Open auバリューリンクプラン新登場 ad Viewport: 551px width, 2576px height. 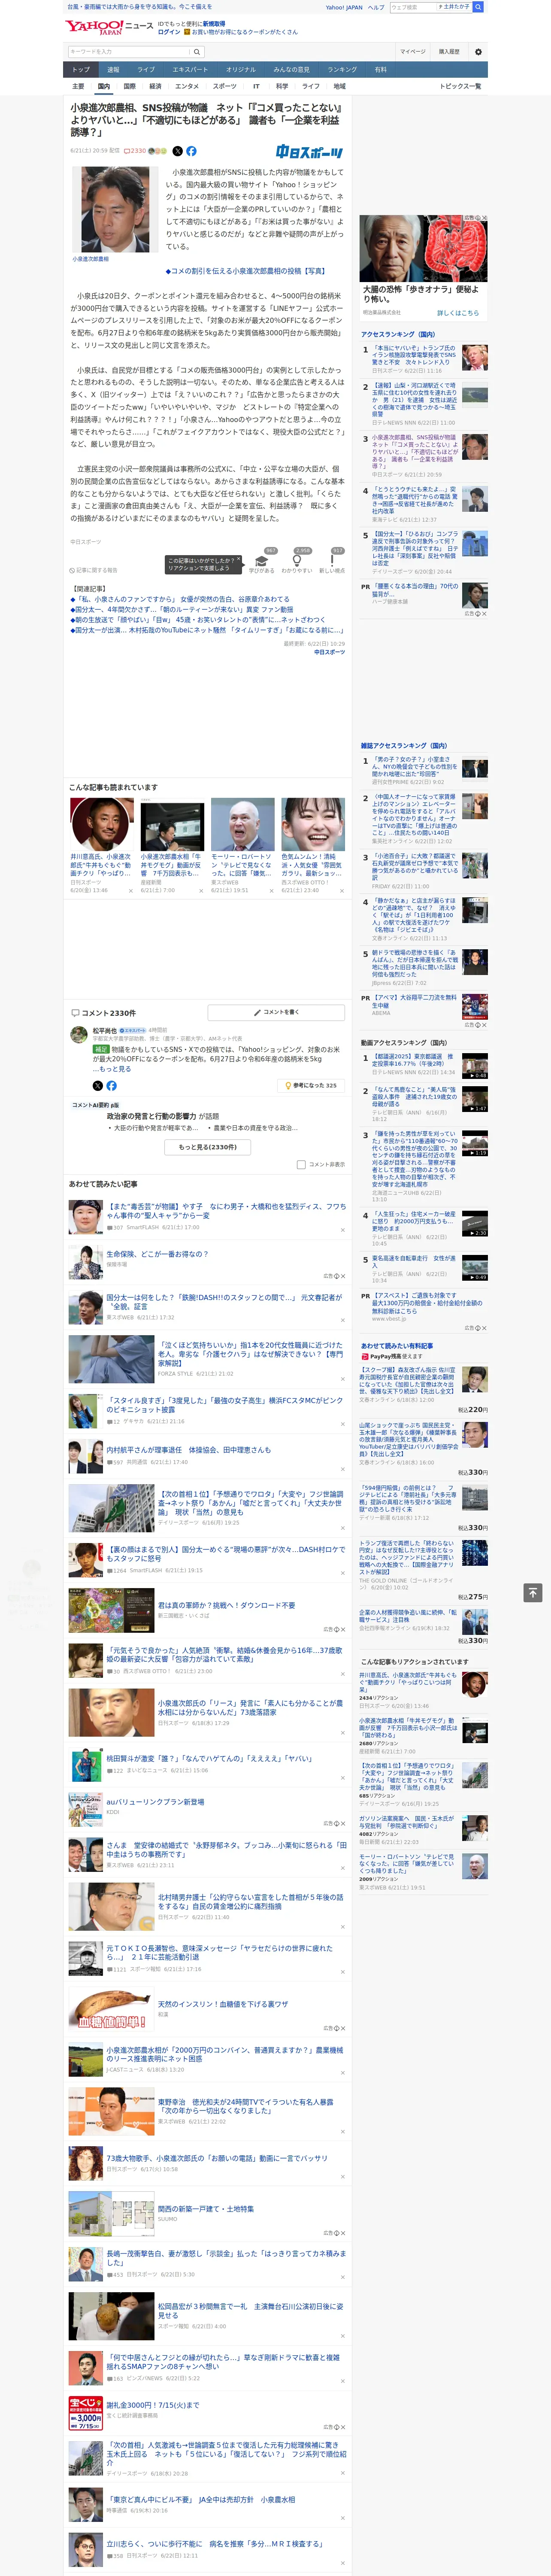click(x=155, y=1802)
